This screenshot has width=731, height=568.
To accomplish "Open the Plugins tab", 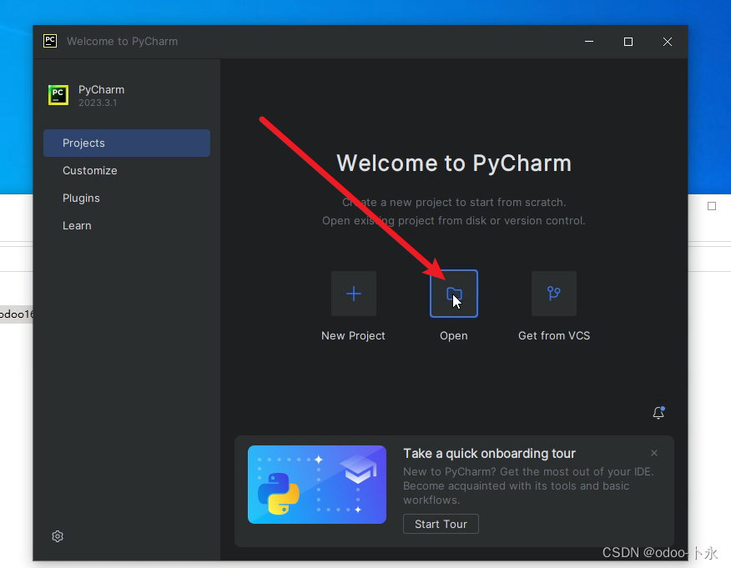I will [127, 198].
